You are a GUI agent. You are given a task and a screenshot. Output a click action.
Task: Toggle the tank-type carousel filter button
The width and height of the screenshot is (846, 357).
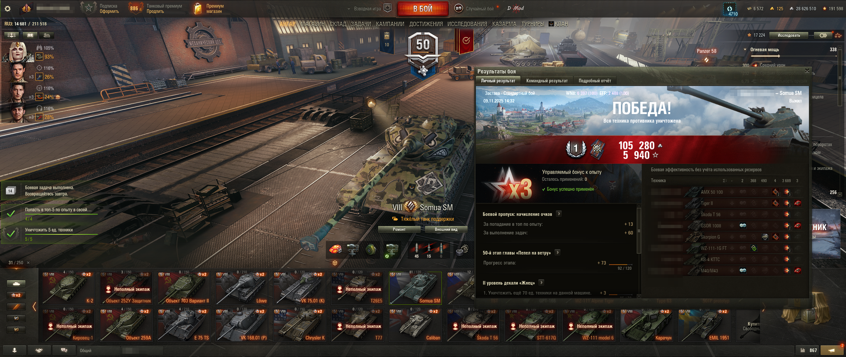click(16, 284)
